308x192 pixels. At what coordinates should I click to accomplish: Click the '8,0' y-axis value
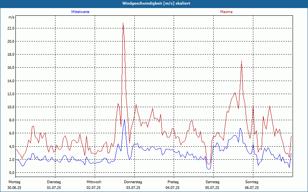(12, 120)
